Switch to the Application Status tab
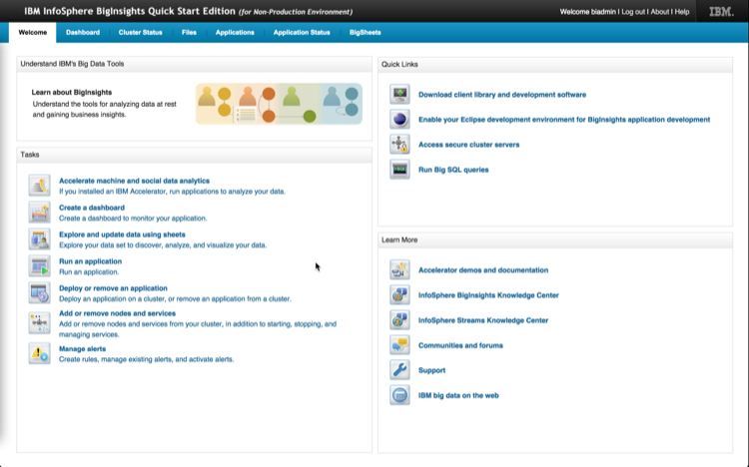 point(302,33)
